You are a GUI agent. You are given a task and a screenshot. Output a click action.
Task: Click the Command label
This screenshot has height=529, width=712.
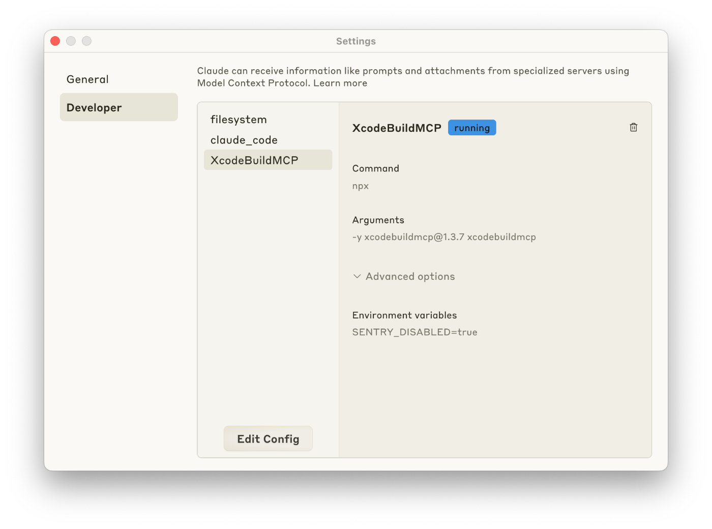[x=376, y=168]
